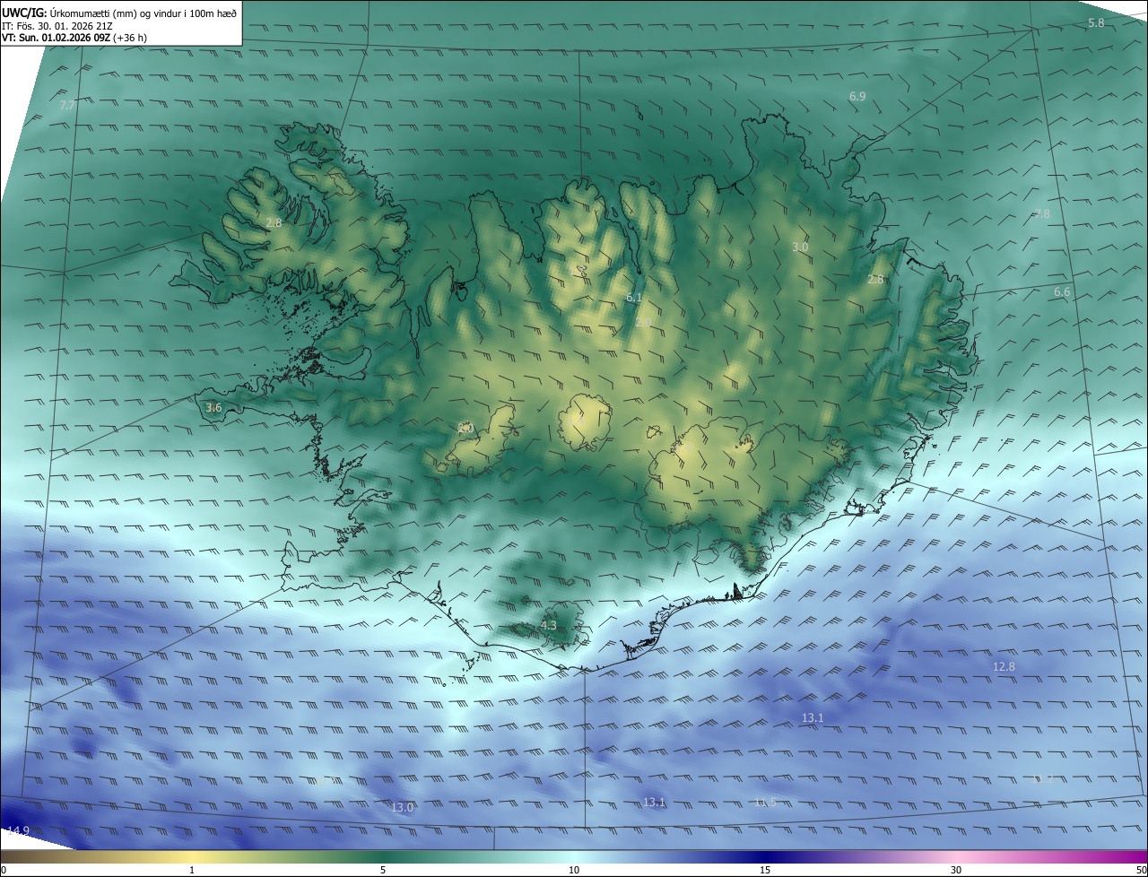The height and width of the screenshot is (877, 1148).
Task: Click the '13.0' value label over the sea
Action: pos(403,807)
